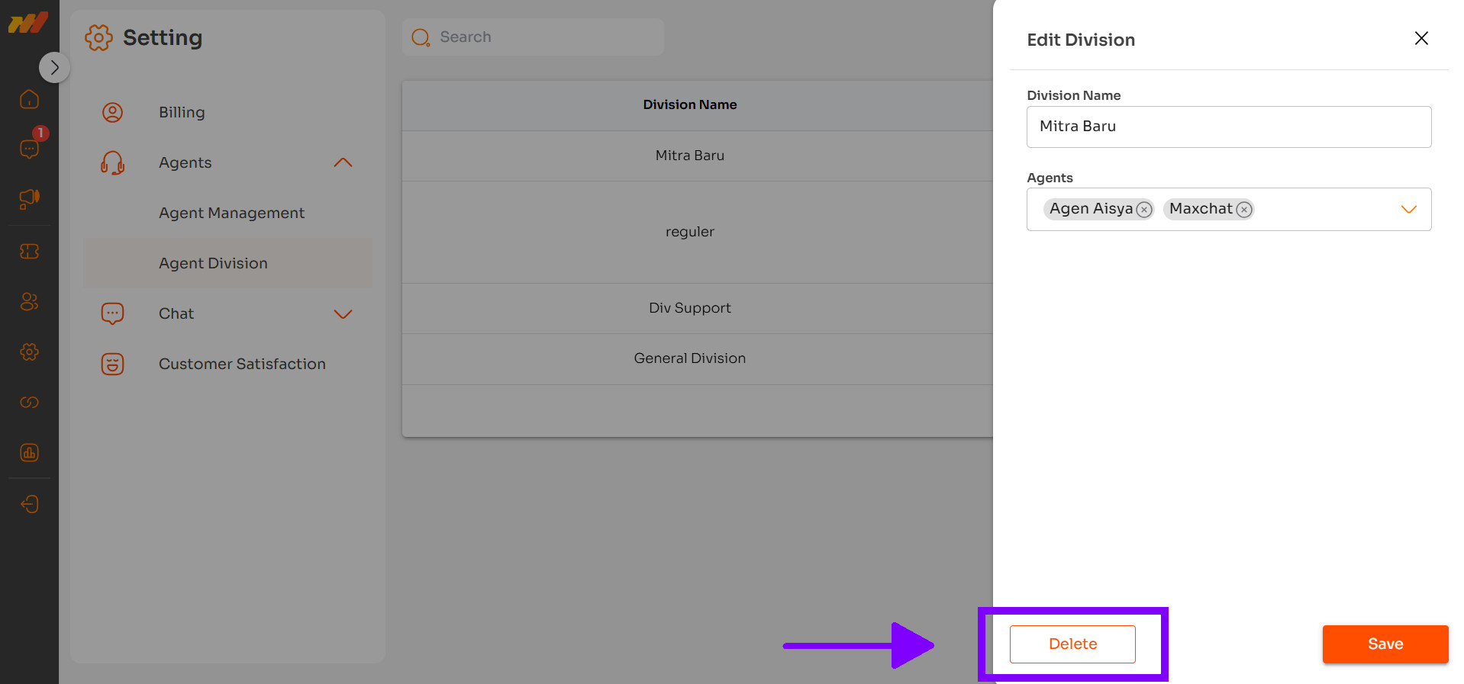Open the Agents dropdown in Edit Division
The width and height of the screenshot is (1464, 684).
[x=1408, y=210]
